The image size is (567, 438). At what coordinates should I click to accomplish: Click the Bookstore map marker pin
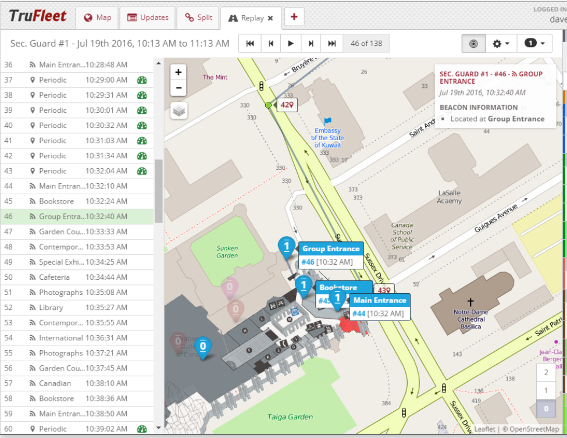click(304, 286)
